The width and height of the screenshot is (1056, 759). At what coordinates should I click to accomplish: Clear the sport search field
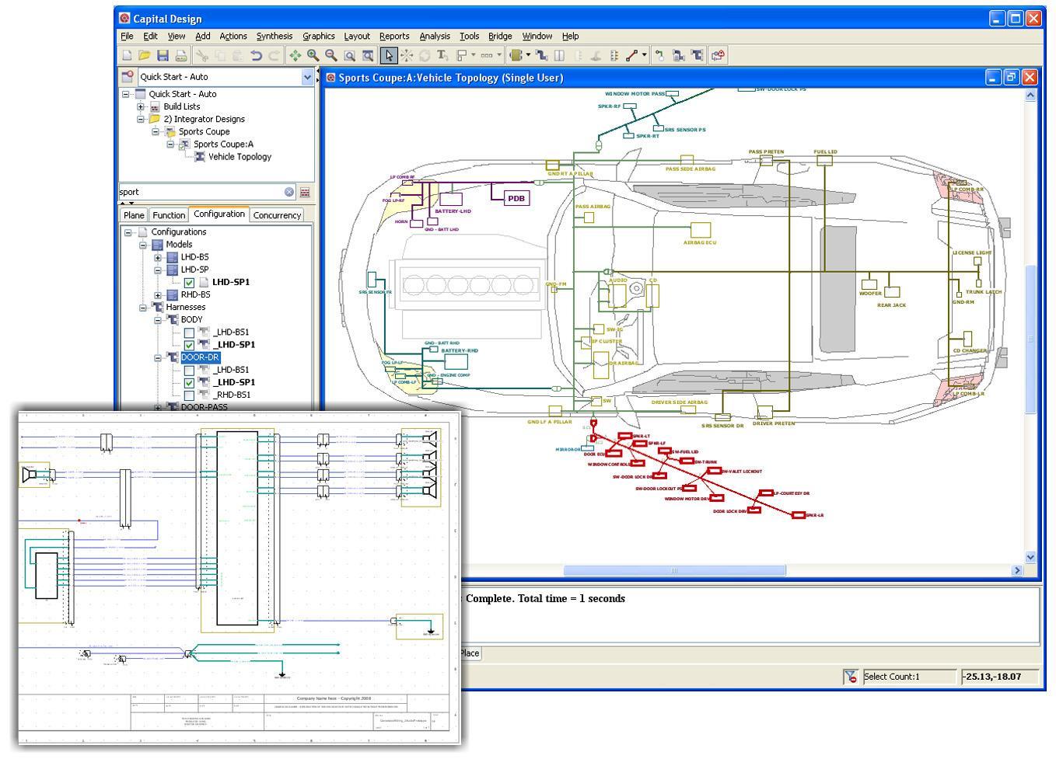tap(288, 192)
